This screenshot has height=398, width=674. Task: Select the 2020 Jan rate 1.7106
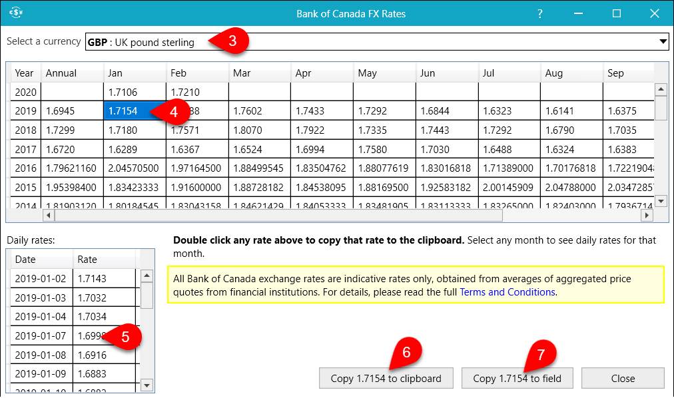(x=135, y=92)
